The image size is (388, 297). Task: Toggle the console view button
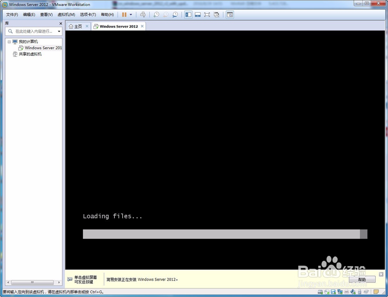coord(230,15)
